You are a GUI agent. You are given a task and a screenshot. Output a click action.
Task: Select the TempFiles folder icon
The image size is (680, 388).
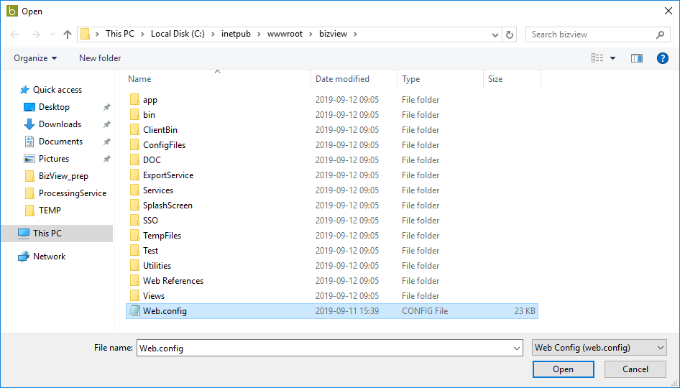(x=135, y=236)
